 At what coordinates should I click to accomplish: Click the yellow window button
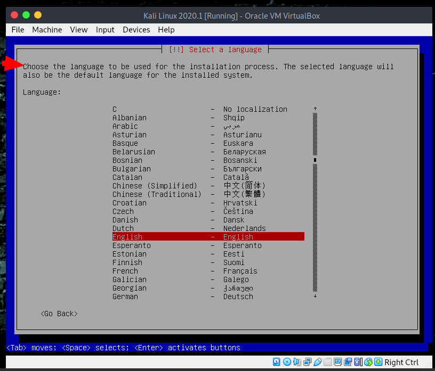click(38, 15)
